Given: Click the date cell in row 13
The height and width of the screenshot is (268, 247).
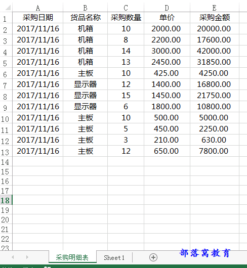Looking at the screenshot, I should pyautogui.click(x=38, y=151).
